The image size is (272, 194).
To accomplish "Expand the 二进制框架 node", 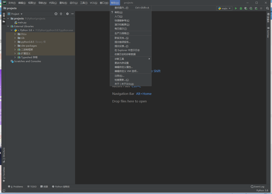I will pyautogui.click(x=15, y=50).
